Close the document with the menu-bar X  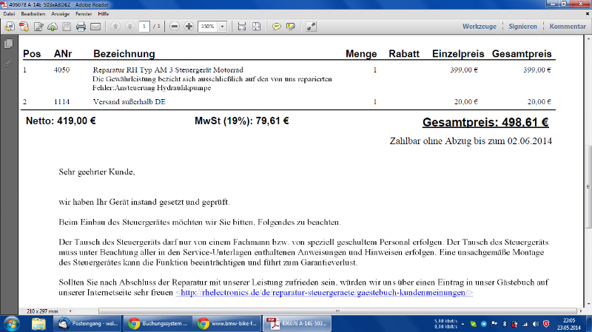pos(587,14)
